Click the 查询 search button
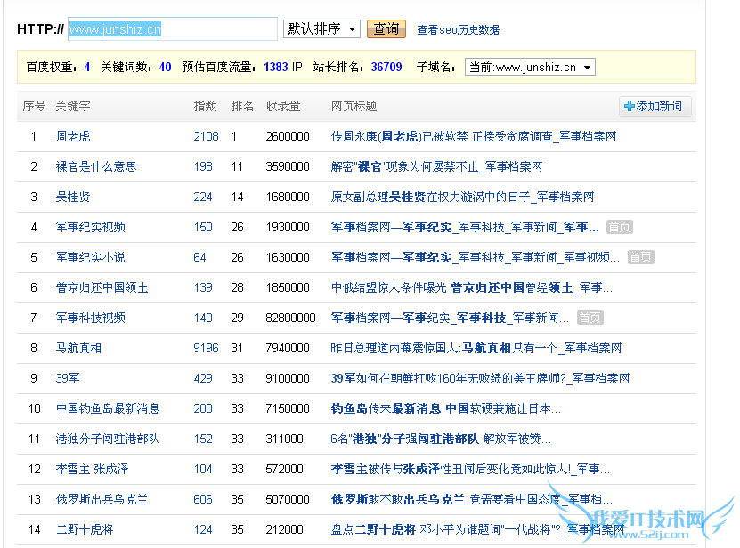 point(386,29)
